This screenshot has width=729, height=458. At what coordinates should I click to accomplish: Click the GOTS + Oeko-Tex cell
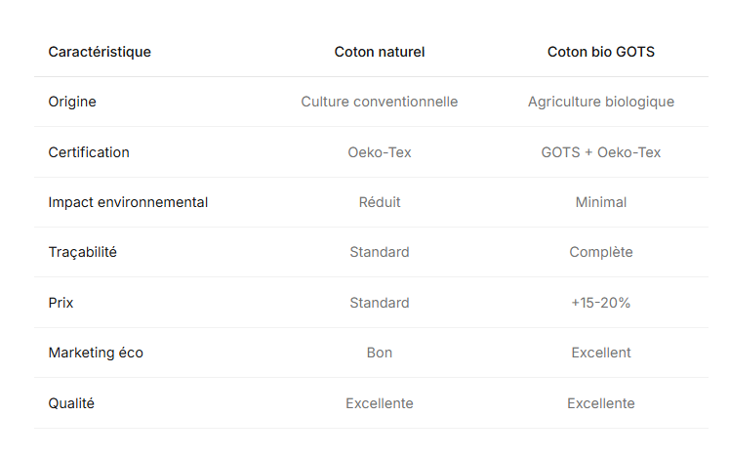[600, 152]
